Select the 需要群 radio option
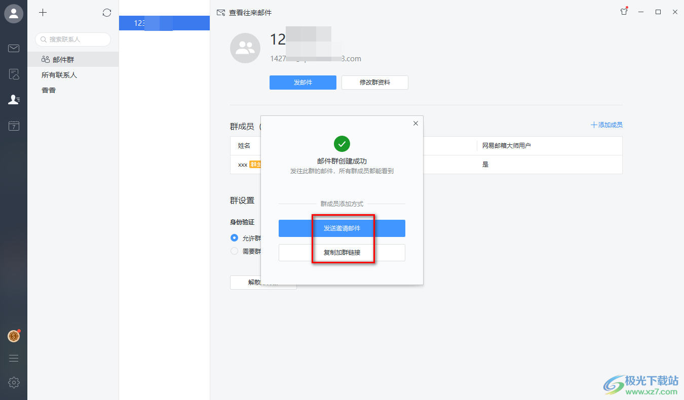This screenshot has width=684, height=400. pos(234,251)
